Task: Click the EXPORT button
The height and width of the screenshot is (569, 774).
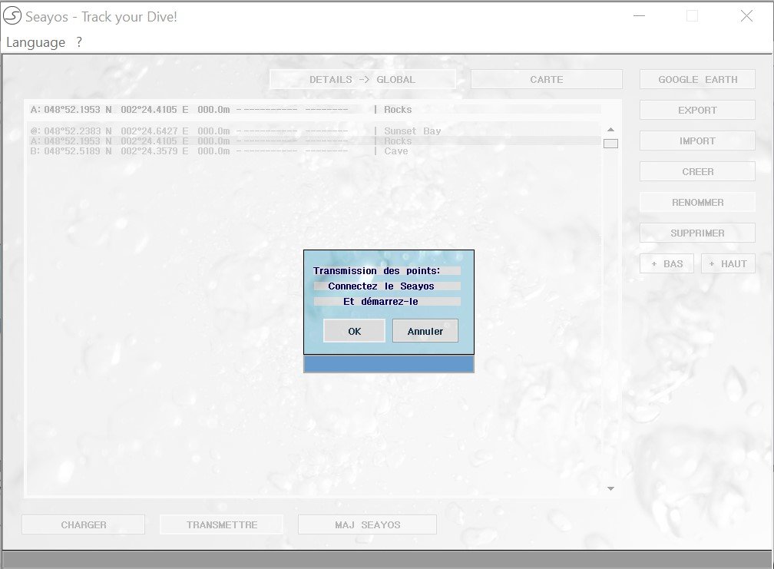Action: (697, 110)
